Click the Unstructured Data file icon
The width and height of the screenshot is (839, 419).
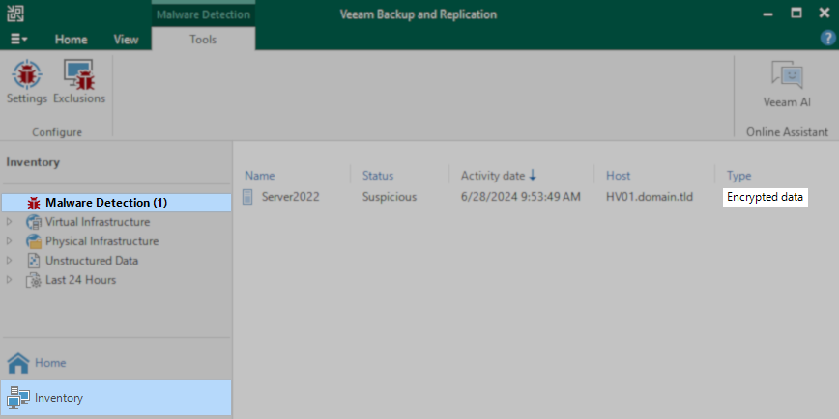click(x=34, y=261)
